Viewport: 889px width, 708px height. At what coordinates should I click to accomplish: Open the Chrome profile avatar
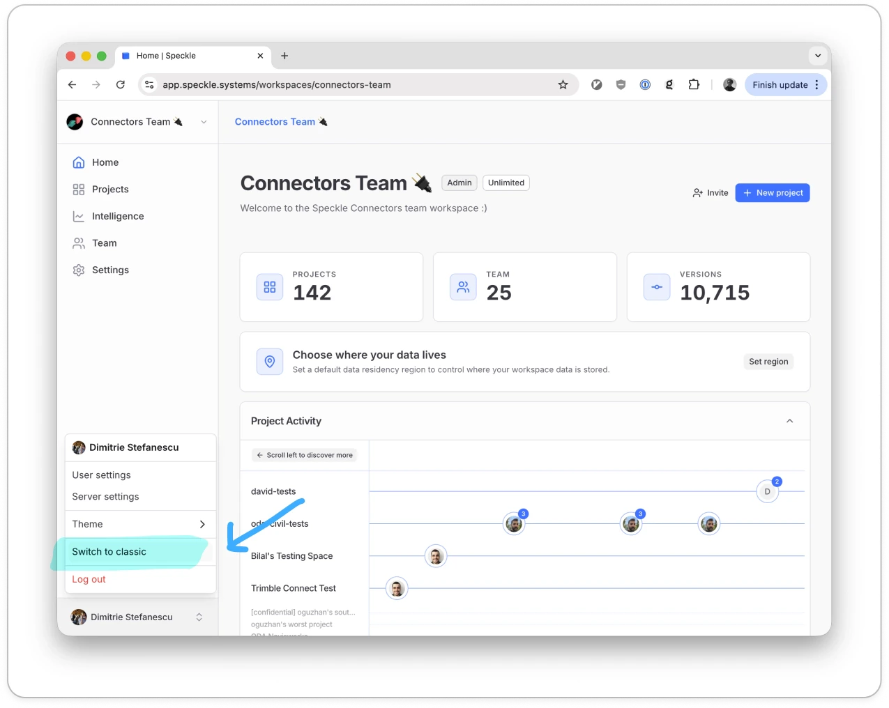(730, 85)
